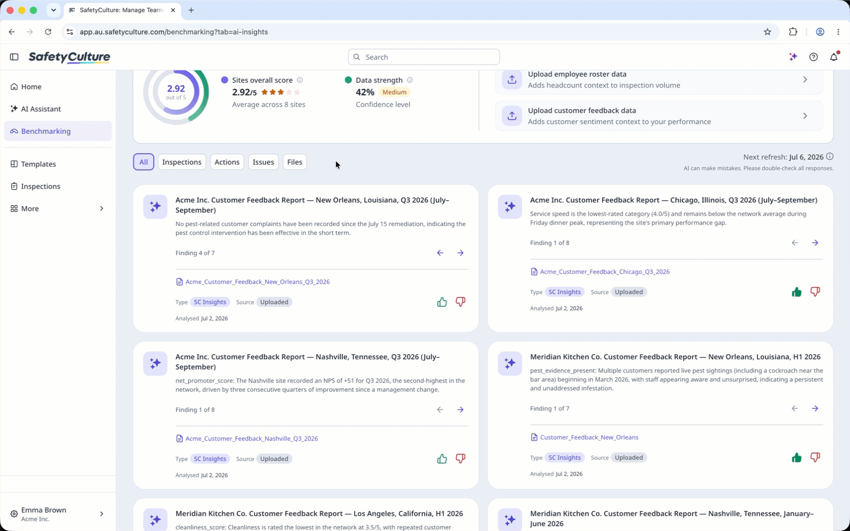850x531 pixels.
Task: Focus the Search field
Action: [x=424, y=57]
